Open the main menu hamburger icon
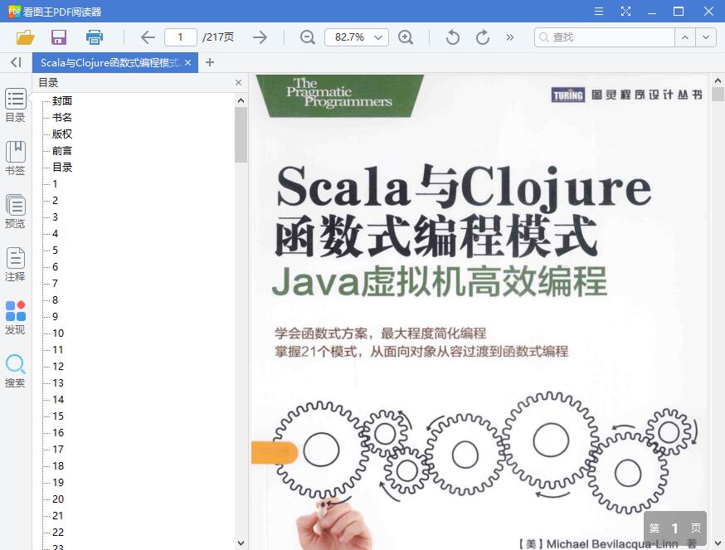 599,11
